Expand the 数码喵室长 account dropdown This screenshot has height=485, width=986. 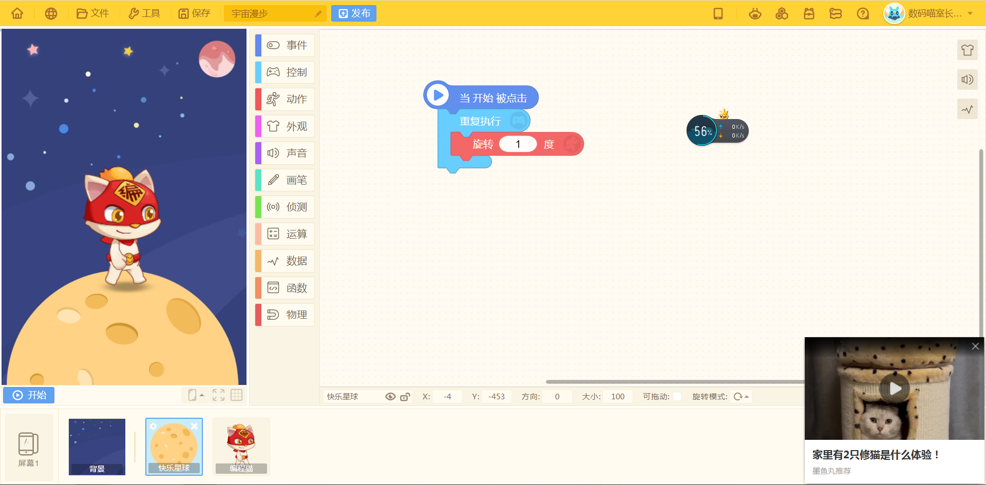coord(970,13)
